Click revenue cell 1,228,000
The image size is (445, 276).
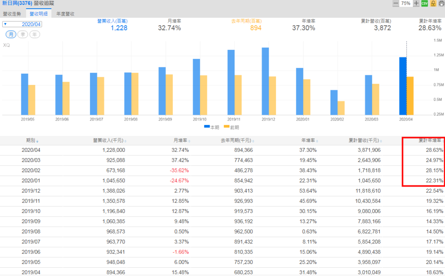click(113, 150)
